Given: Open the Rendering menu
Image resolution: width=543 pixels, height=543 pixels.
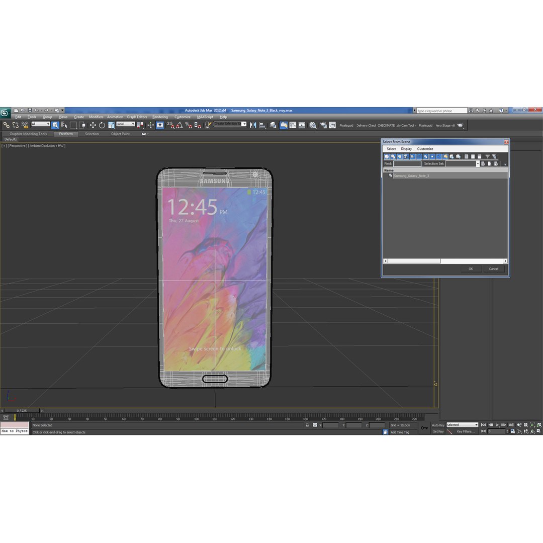Looking at the screenshot, I should tap(160, 117).
